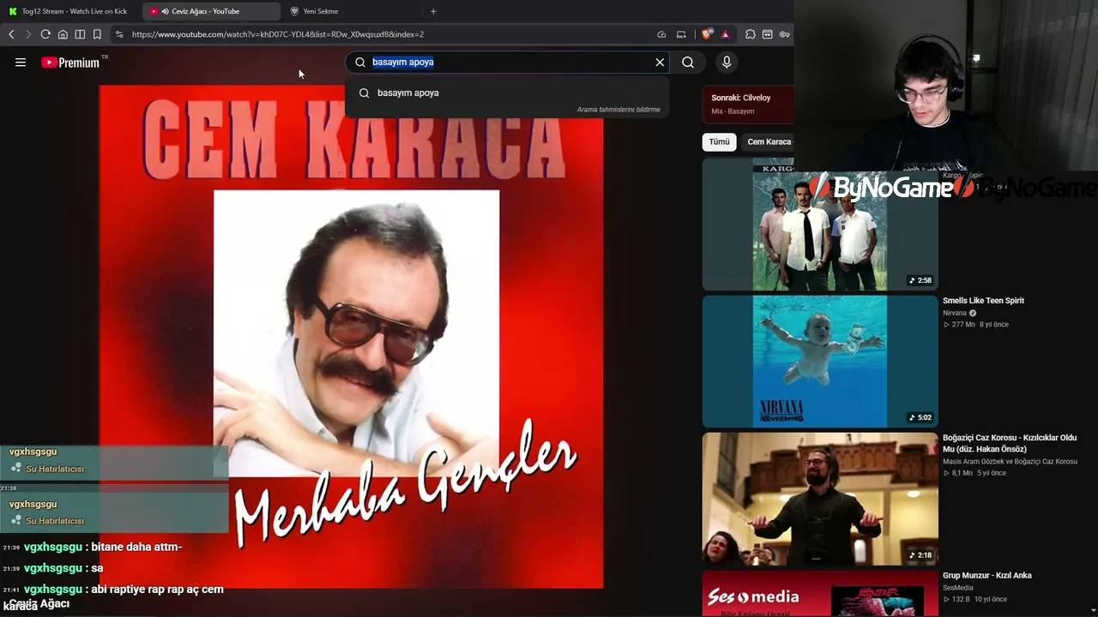Run the search with the magnifier button
Viewport: 1098px width, 617px height.
[688, 62]
